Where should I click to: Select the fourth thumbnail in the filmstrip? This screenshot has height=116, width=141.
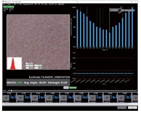click(x=53, y=97)
